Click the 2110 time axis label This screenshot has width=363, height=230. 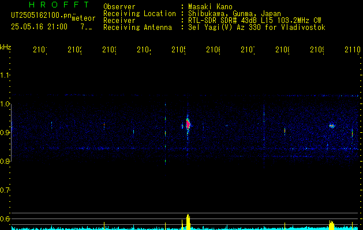[x=353, y=49]
